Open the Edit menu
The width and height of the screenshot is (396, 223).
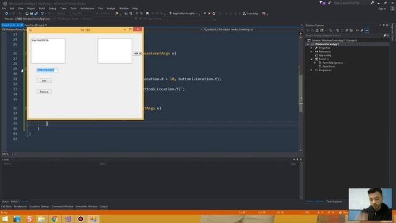[x=12, y=8]
